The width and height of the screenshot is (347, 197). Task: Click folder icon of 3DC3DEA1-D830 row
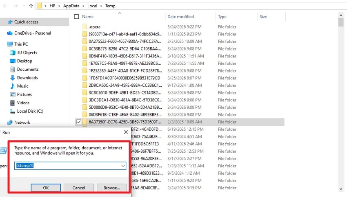tap(85, 100)
